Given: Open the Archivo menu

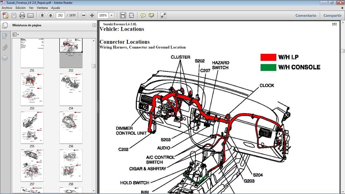Looking at the screenshot, I should point(7,8).
